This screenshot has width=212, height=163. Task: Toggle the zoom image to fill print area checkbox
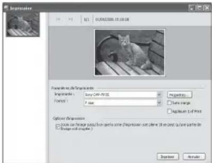tap(58, 127)
